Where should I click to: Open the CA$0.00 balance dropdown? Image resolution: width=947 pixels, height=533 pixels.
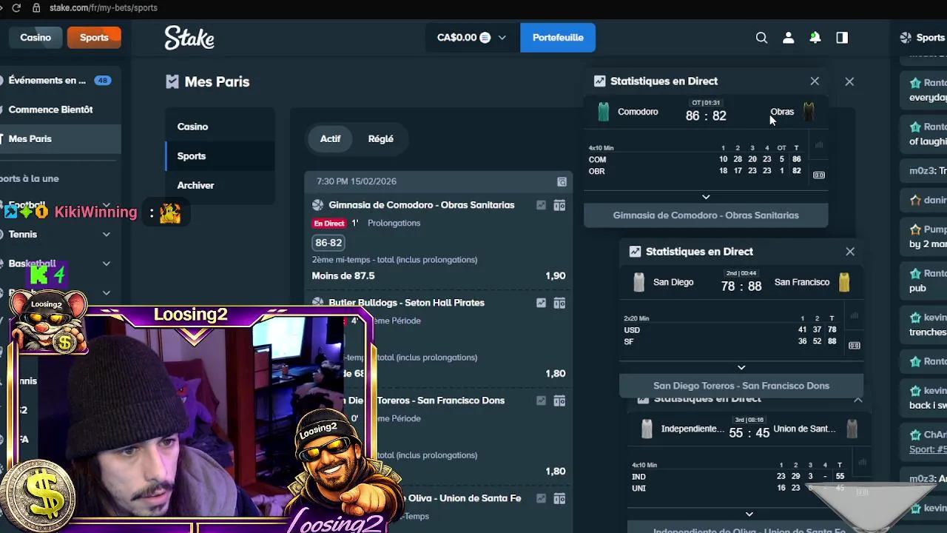[x=472, y=38]
